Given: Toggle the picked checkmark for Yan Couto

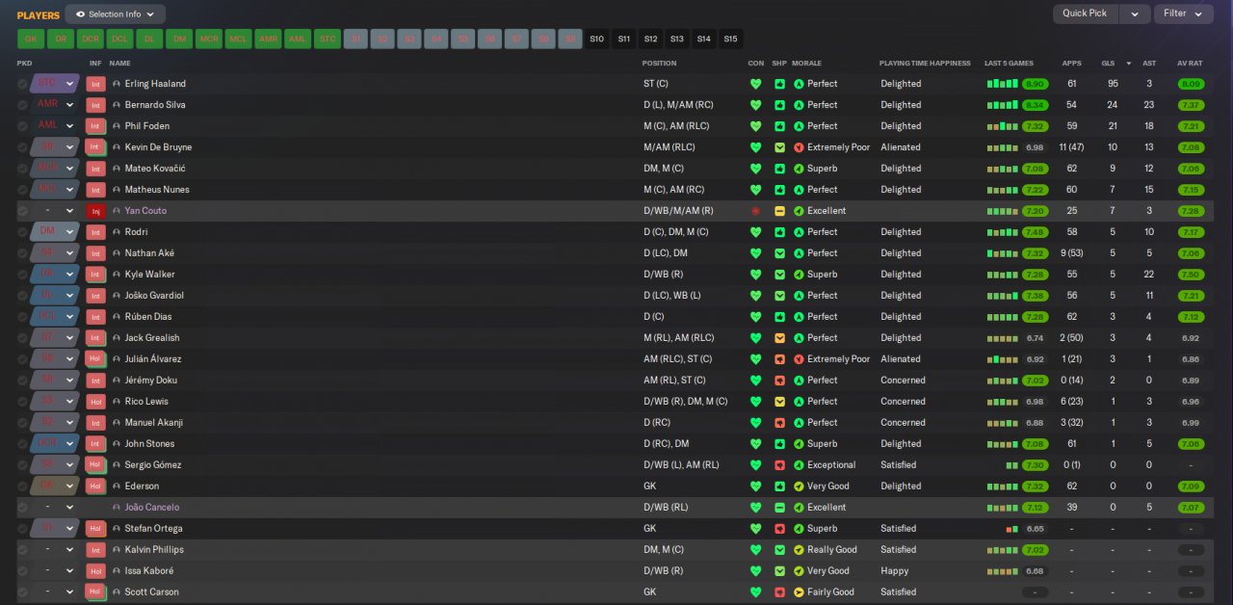Looking at the screenshot, I should tap(22, 211).
